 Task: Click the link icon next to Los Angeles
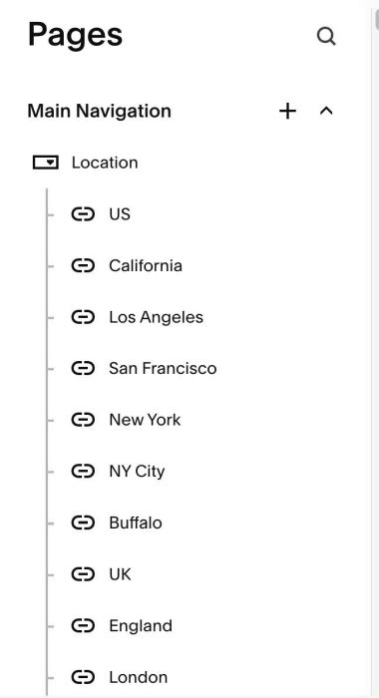tap(83, 317)
